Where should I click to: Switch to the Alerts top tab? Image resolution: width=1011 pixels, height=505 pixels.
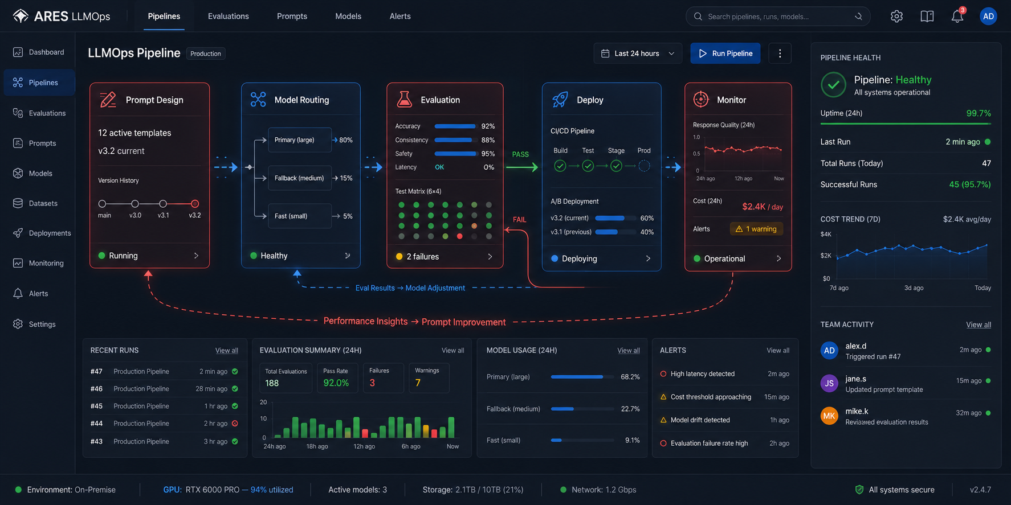click(400, 16)
